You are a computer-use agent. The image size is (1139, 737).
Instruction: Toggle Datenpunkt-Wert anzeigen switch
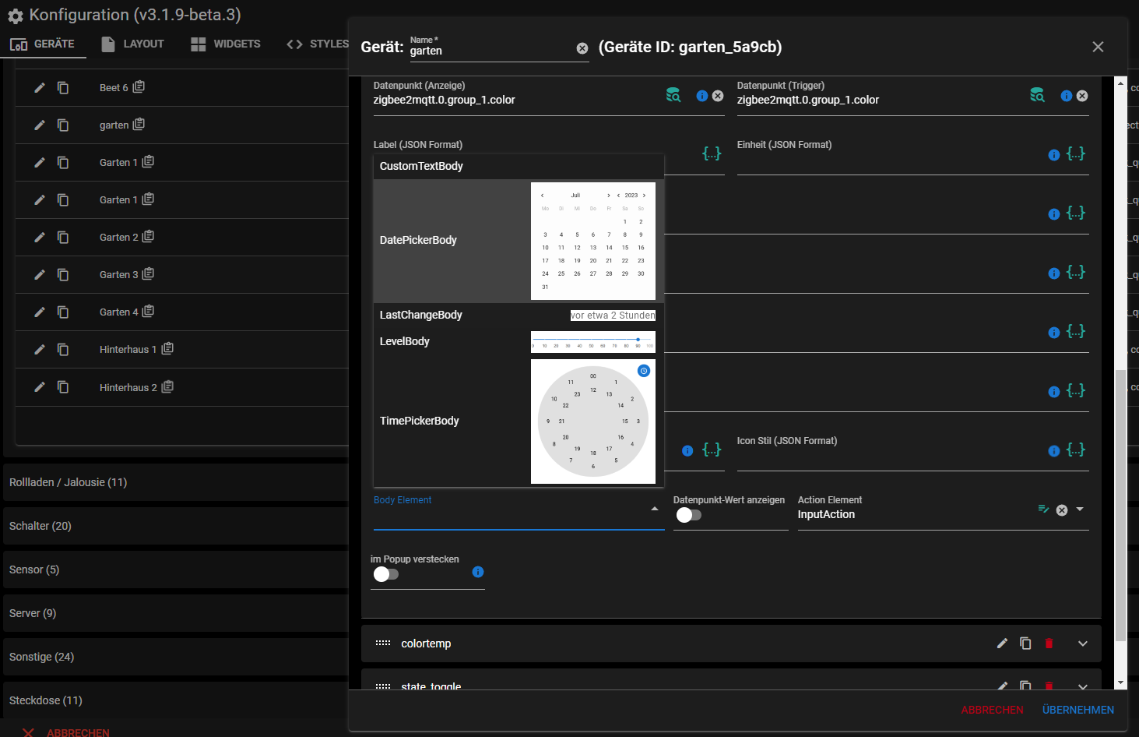point(689,515)
